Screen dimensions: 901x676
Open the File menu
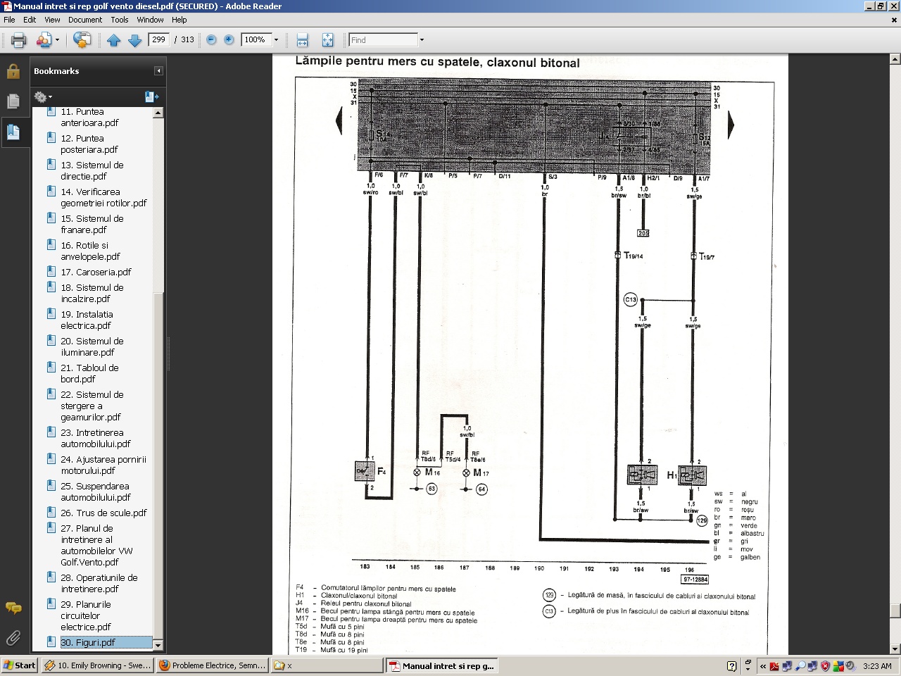tap(9, 20)
